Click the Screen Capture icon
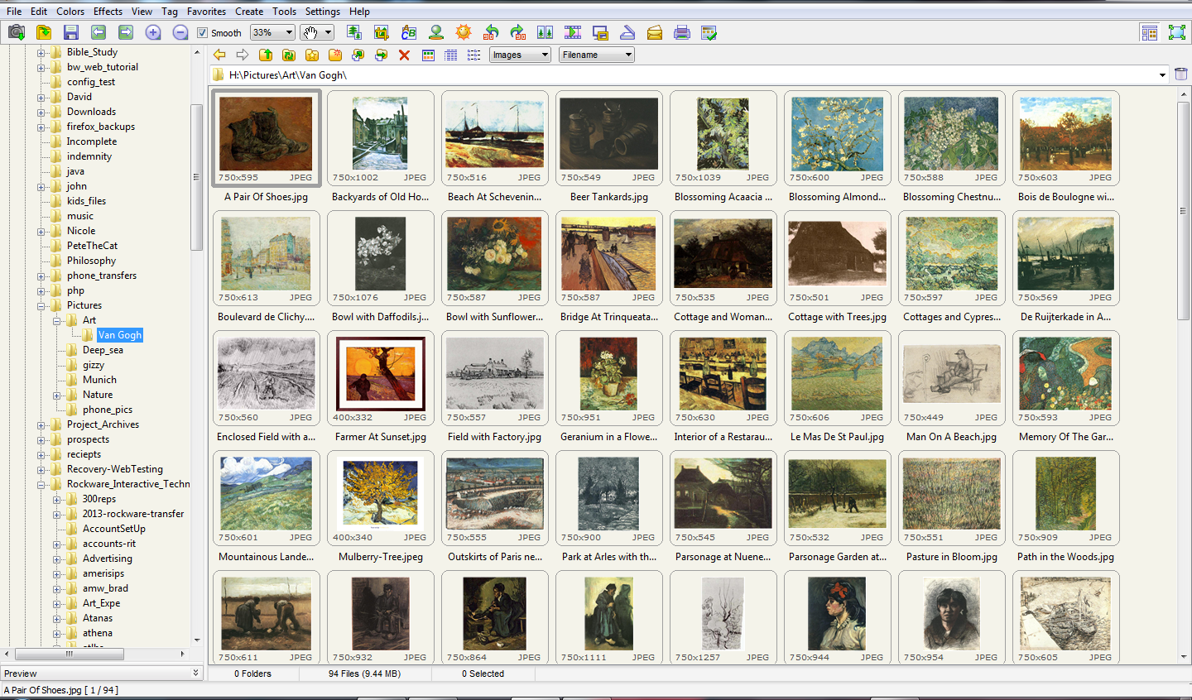Viewport: 1192px width, 700px height. 600,32
